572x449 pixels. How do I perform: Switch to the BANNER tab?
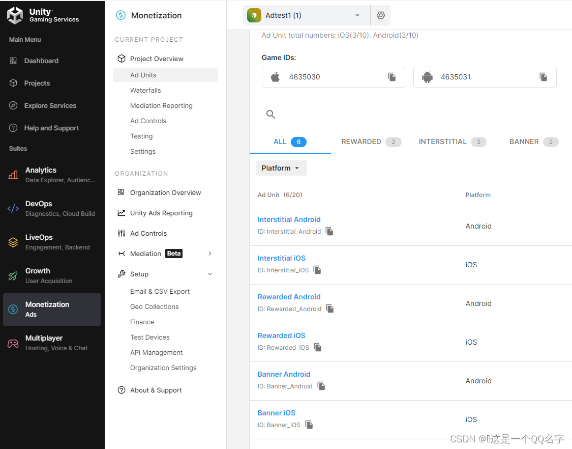point(534,142)
